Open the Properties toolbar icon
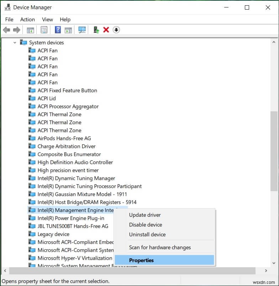 click(x=44, y=30)
